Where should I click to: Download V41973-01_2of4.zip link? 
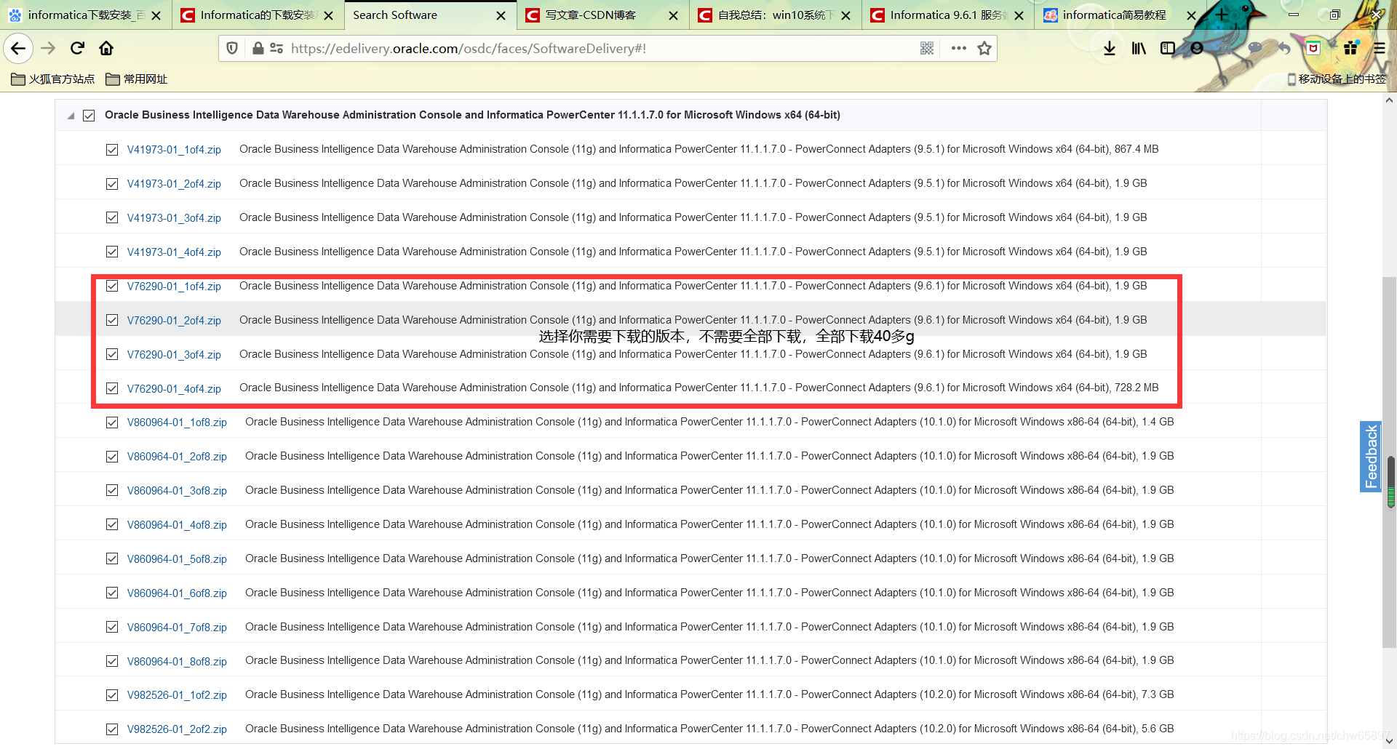click(174, 184)
